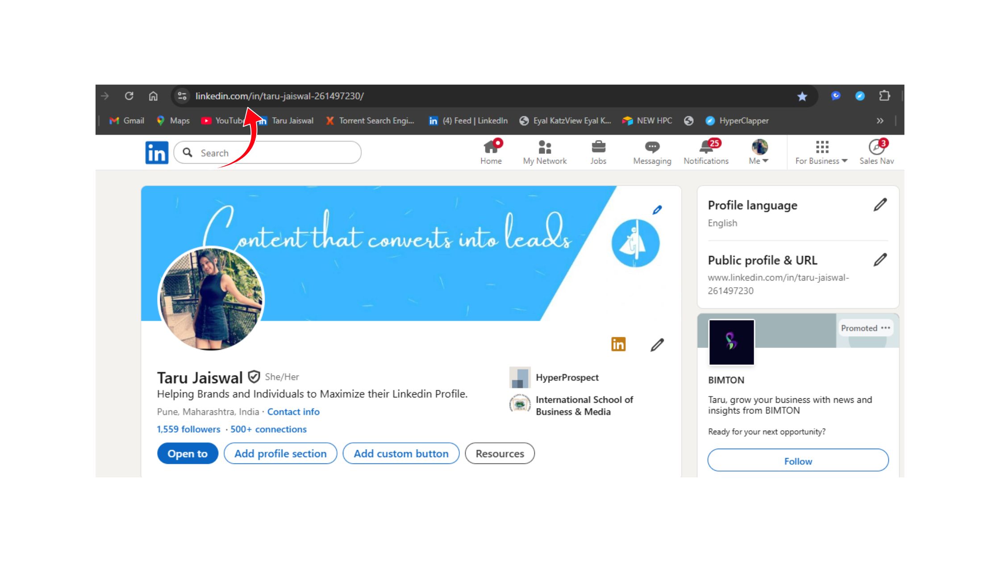Click the Resources button
Image resolution: width=1000 pixels, height=562 pixels.
500,454
